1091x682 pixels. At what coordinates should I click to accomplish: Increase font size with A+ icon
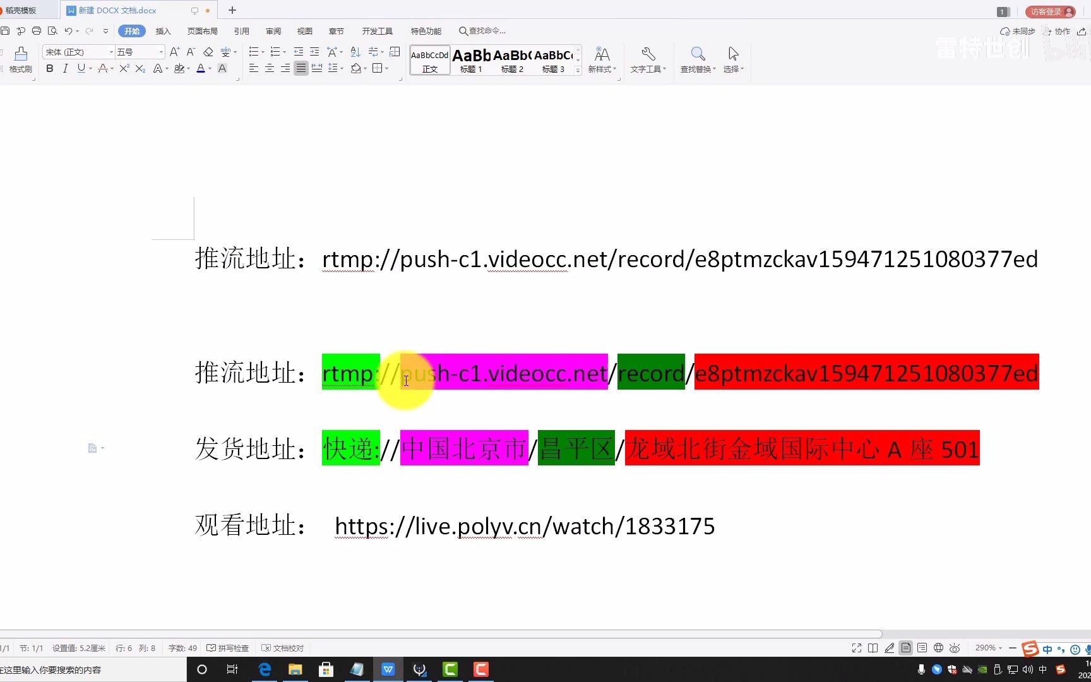pos(175,52)
